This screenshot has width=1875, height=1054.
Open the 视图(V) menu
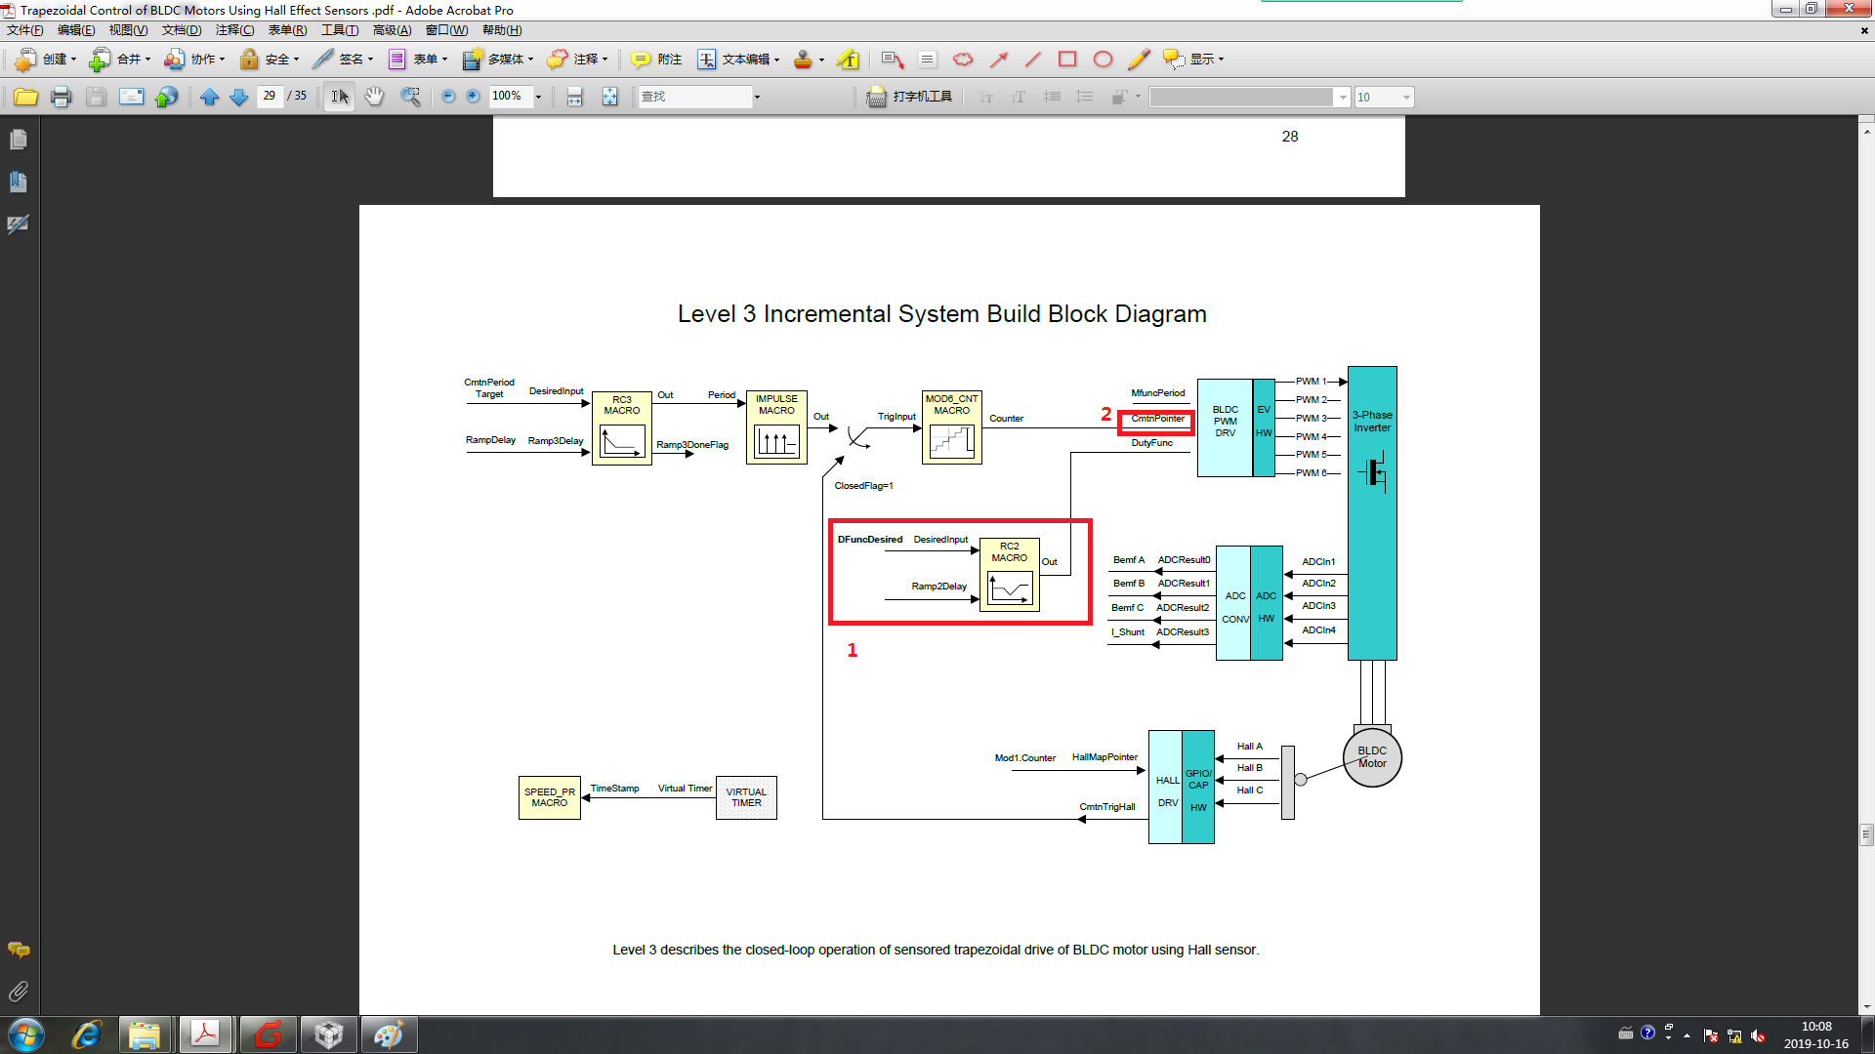[x=128, y=30]
